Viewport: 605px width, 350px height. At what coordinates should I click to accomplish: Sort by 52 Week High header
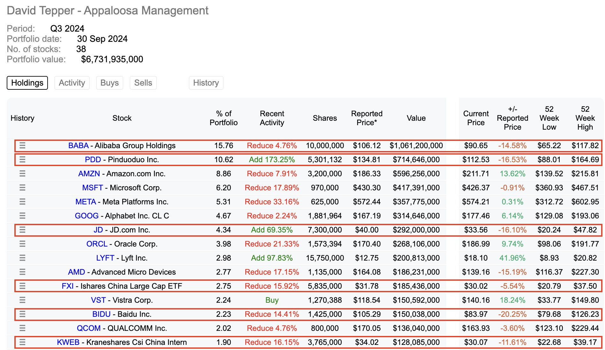585,118
